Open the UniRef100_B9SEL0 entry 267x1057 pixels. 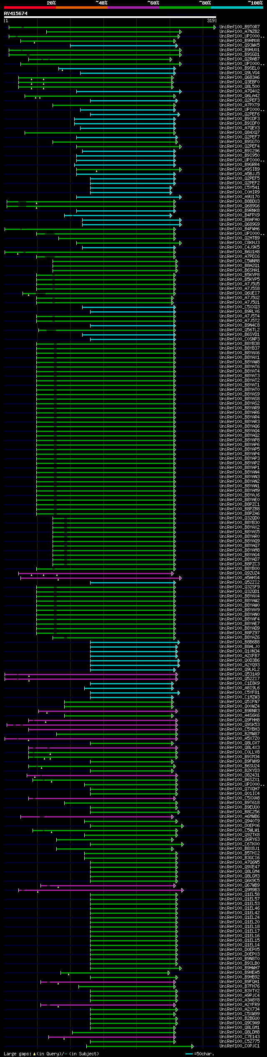point(239,68)
